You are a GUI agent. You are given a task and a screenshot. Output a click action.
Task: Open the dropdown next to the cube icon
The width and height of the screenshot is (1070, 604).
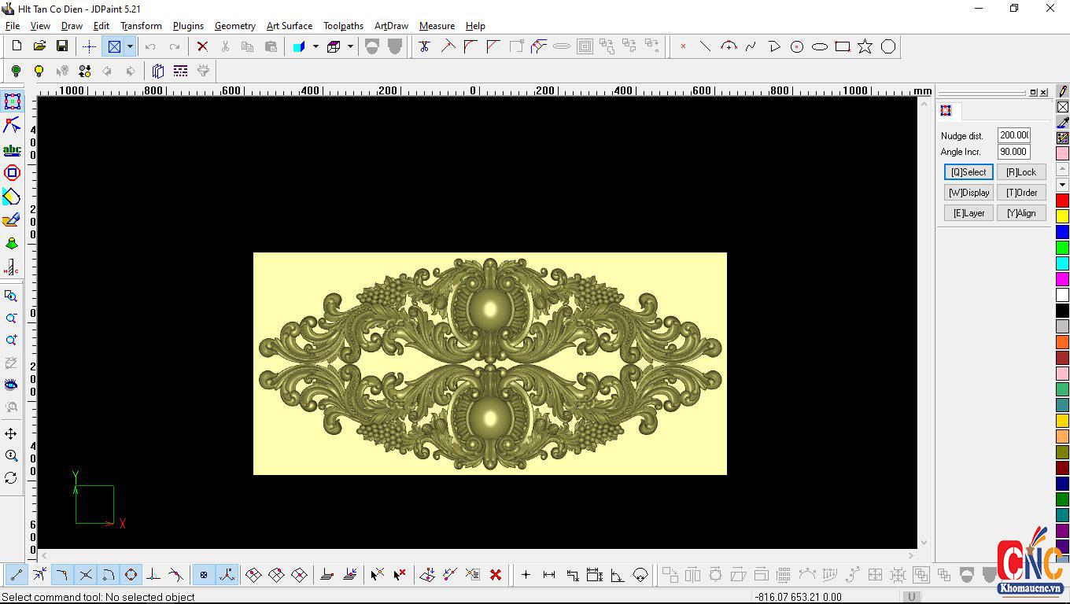click(x=349, y=46)
